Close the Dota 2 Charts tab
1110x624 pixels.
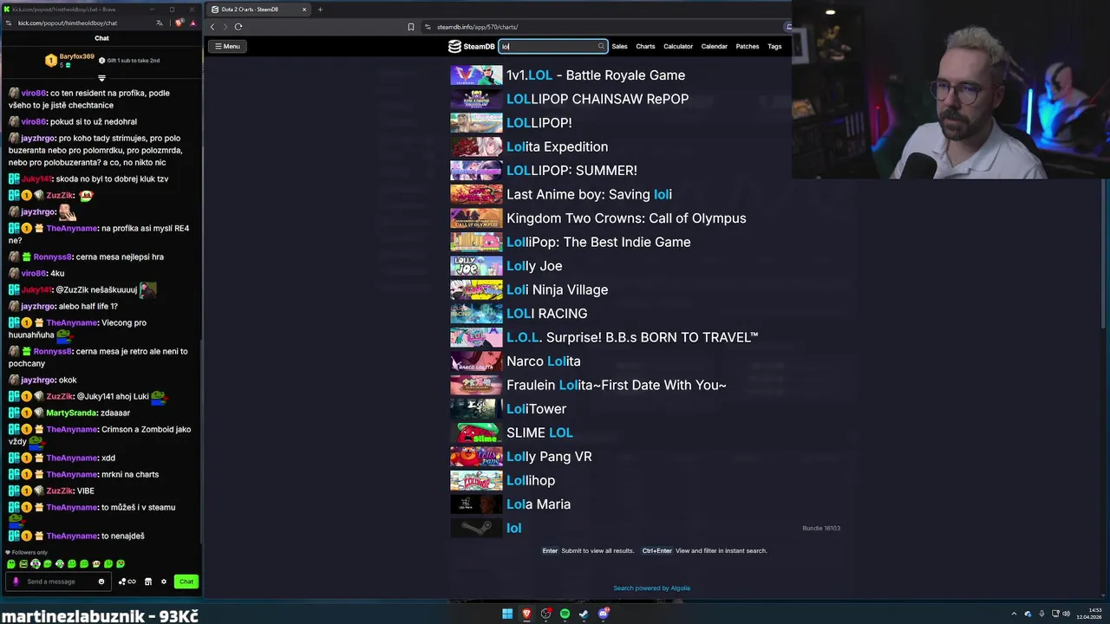tap(304, 10)
